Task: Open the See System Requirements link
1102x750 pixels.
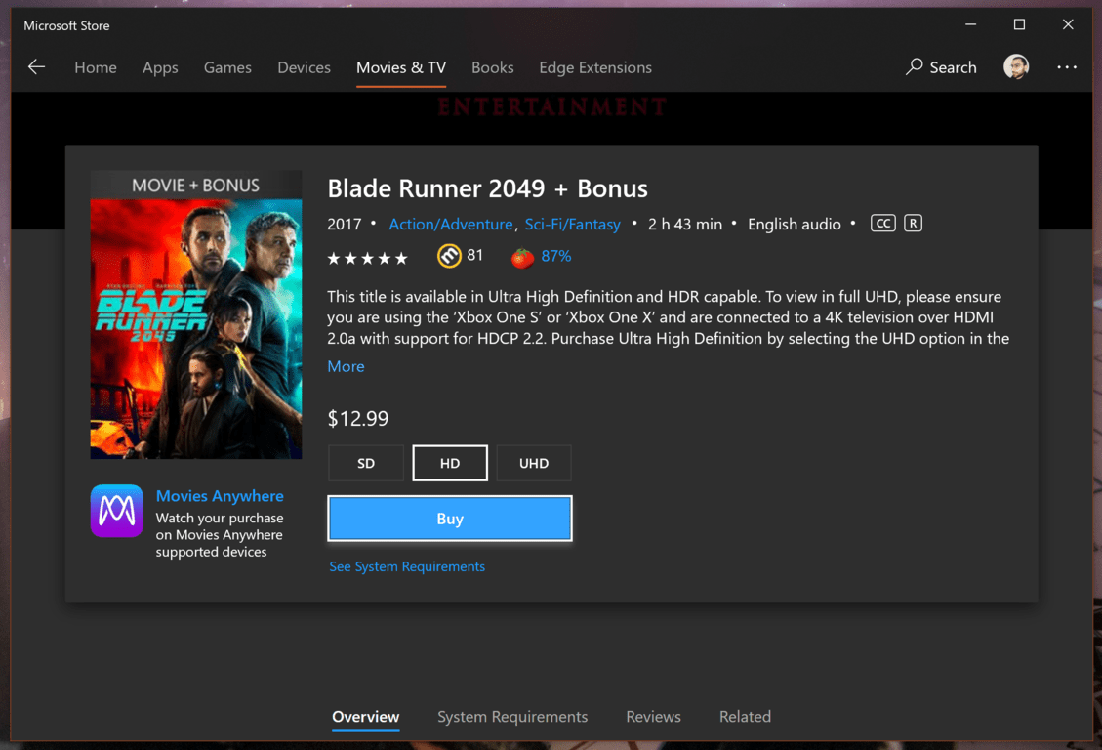Action: [x=407, y=566]
